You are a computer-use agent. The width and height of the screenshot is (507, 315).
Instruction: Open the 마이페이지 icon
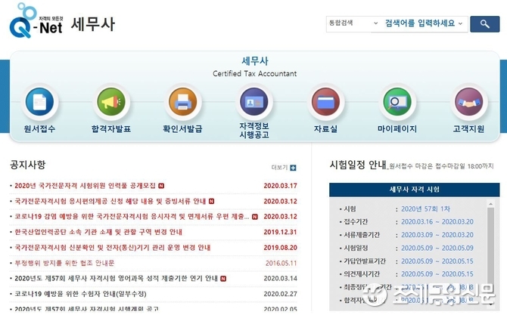pyautogui.click(x=398, y=103)
